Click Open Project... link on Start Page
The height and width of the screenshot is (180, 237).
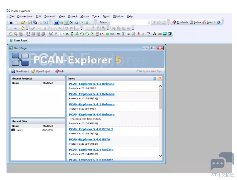(x=42, y=71)
